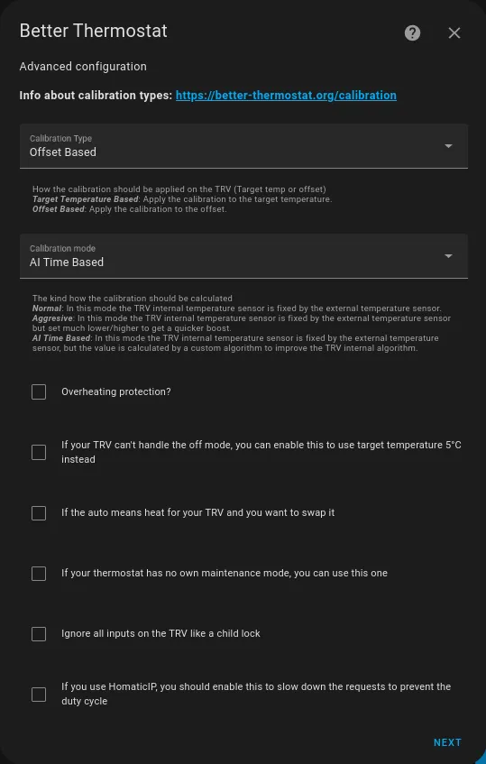486x764 pixels.
Task: Open the better-thermostat.org calibration link
Action: point(286,95)
